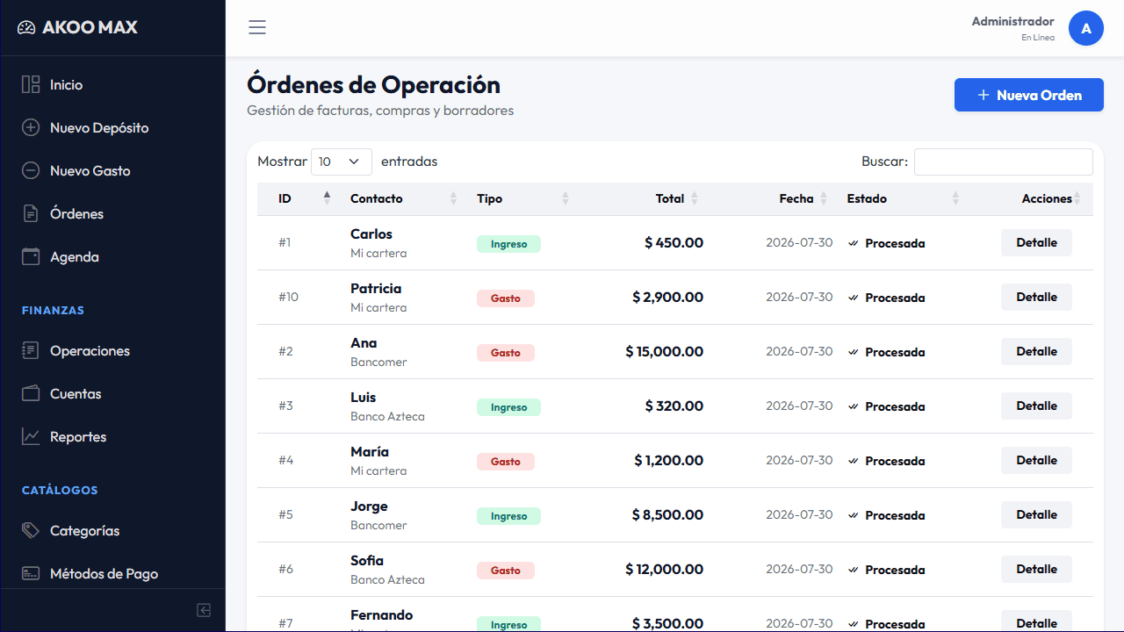This screenshot has height=632, width=1124.
Task: Sort the table by Fecha column
Action: pos(772,198)
